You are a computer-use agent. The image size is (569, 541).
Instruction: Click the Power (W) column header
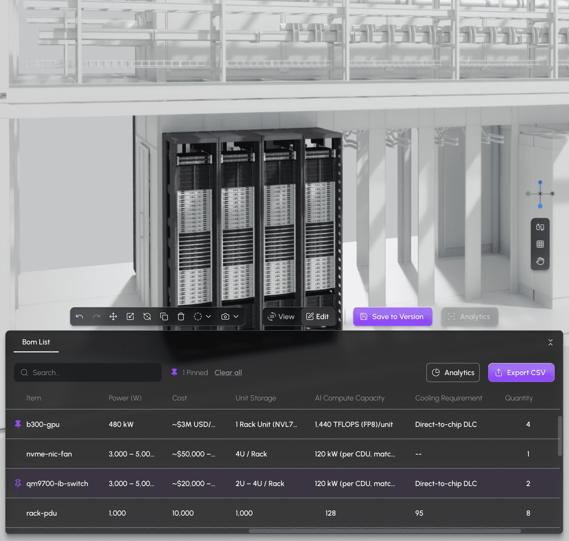(x=125, y=398)
